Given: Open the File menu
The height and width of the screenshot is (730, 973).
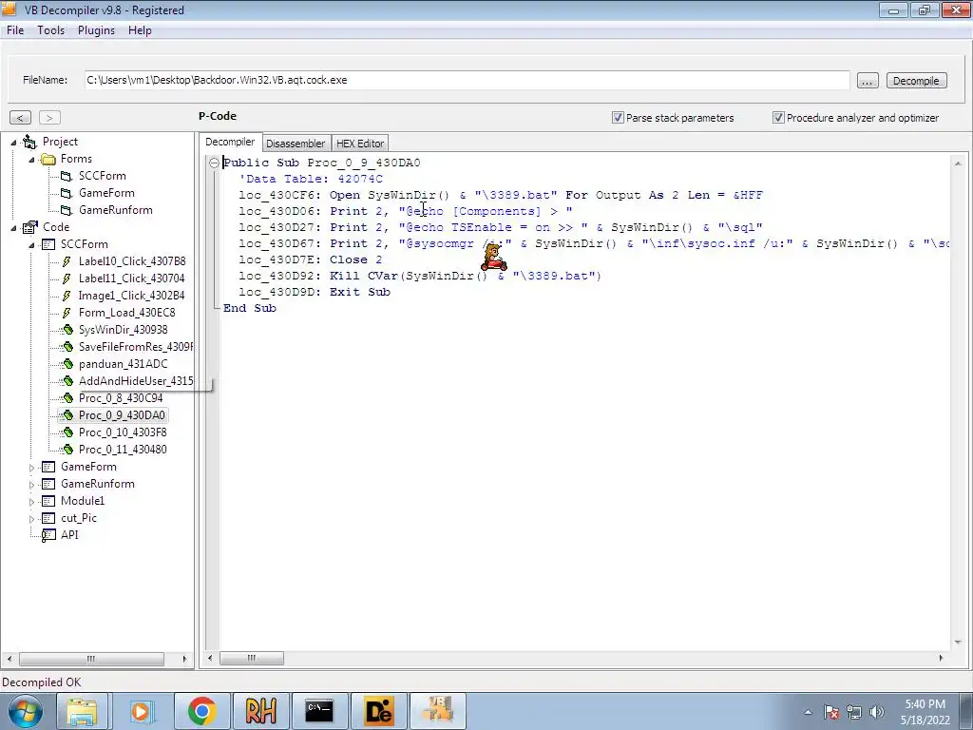Looking at the screenshot, I should 15,30.
